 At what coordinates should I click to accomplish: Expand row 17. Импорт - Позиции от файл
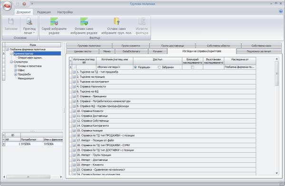point(74,140)
